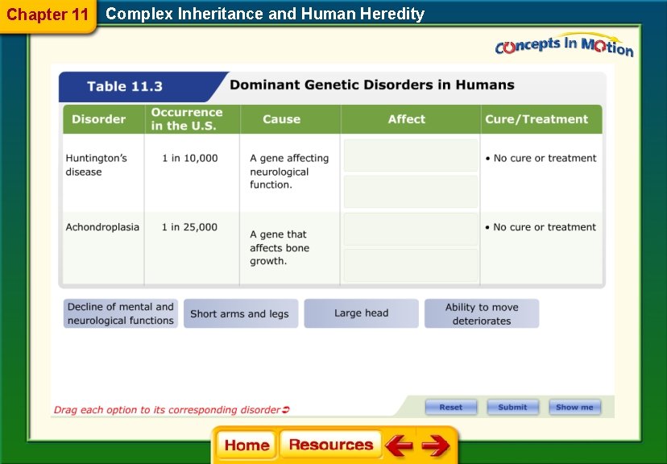
Task: Select the Short arms and legs tile
Action: (240, 313)
